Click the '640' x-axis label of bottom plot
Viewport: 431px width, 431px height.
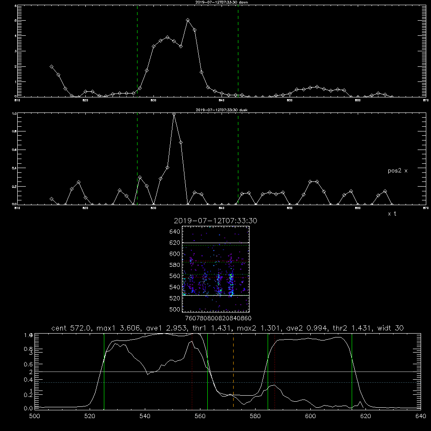421,416
